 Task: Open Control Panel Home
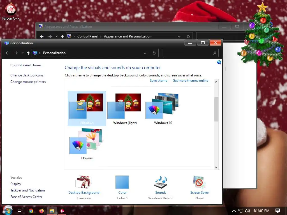pos(26,65)
